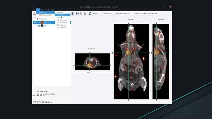Select the Preferences label in tree
Screen dimensions: 212x119
click(x=43, y=19)
